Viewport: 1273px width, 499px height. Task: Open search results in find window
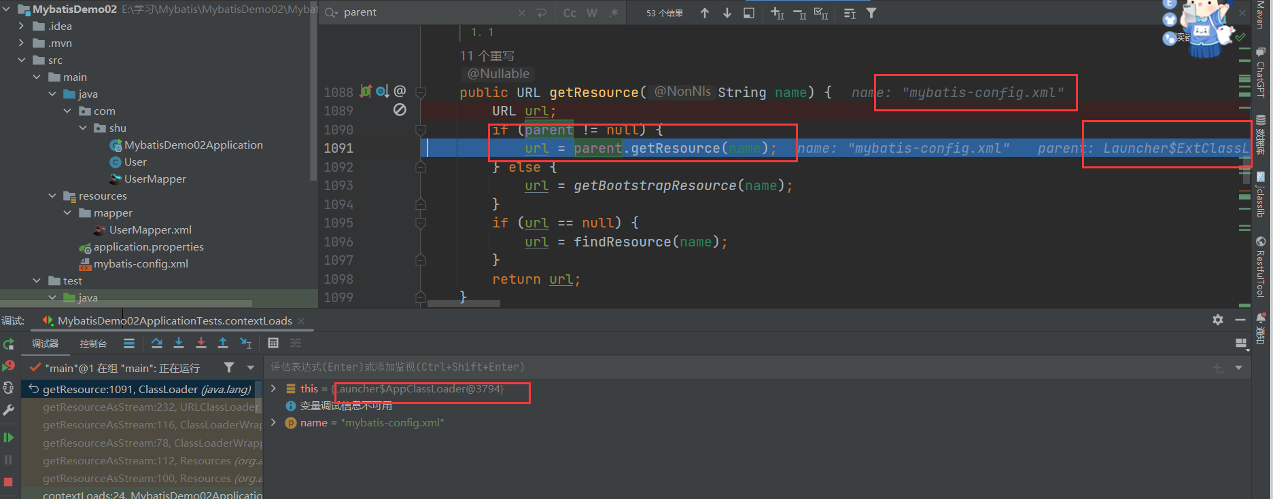pyautogui.click(x=749, y=13)
